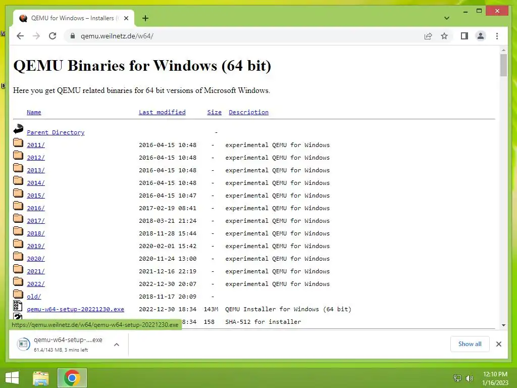Click 'QEMU Installer for Windows (64 bit)' text
Image resolution: width=517 pixels, height=388 pixels.
coord(288,309)
